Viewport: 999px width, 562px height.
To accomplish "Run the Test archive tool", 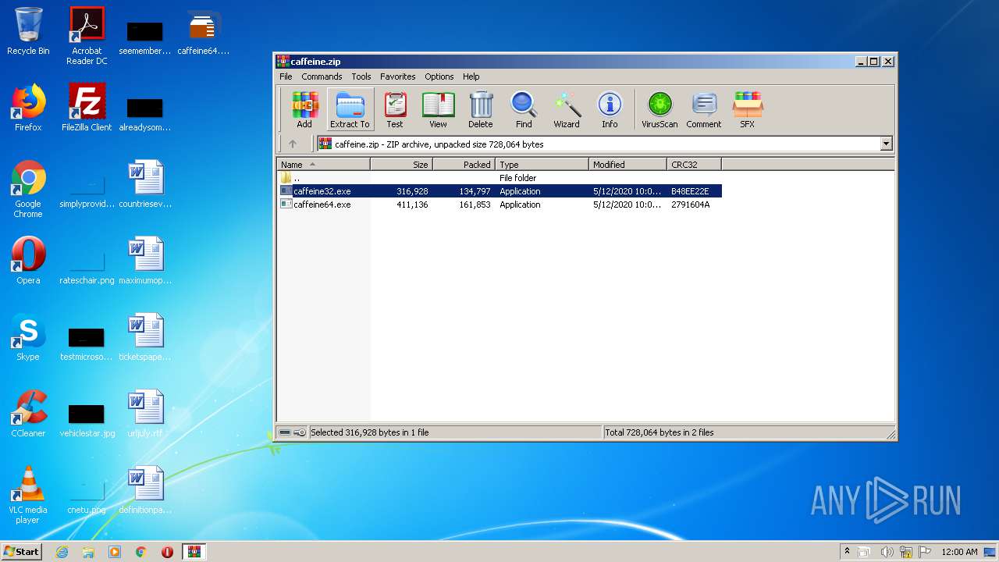I will tap(395, 109).
